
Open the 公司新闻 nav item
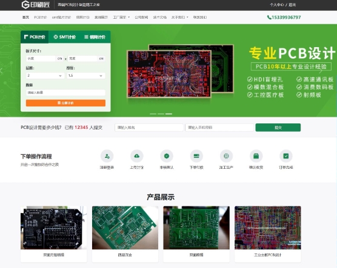141,18
